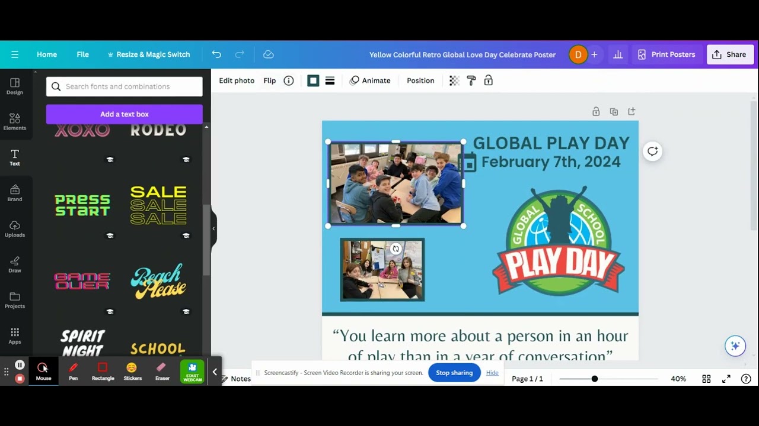Undo the last action
Viewport: 759px width, 426px height.
216,54
